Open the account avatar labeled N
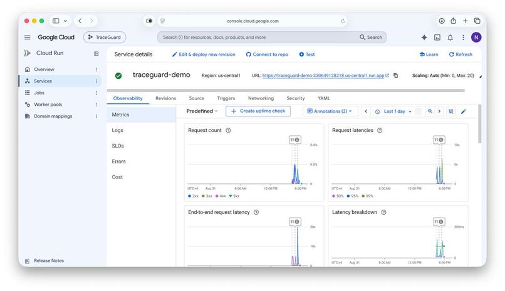The image size is (505, 291). pyautogui.click(x=476, y=38)
